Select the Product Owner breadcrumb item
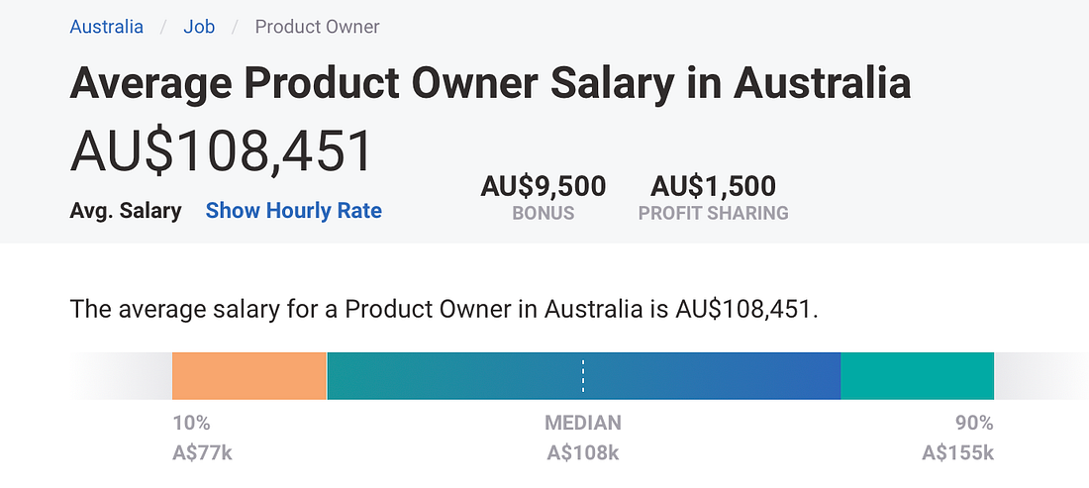The image size is (1089, 488). (x=317, y=27)
